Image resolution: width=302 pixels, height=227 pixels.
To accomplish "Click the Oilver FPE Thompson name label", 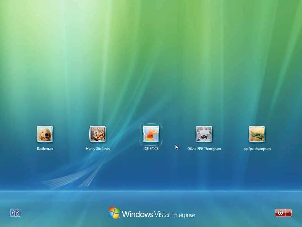I will (x=204, y=149).
